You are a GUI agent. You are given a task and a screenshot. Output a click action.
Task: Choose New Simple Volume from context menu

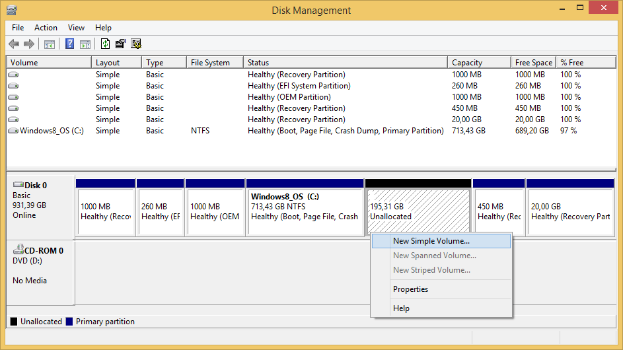431,241
